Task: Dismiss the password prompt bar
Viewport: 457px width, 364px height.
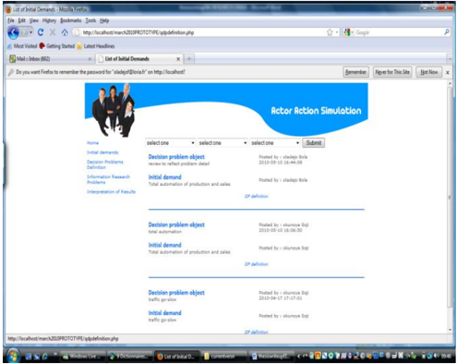Action: pos(448,72)
